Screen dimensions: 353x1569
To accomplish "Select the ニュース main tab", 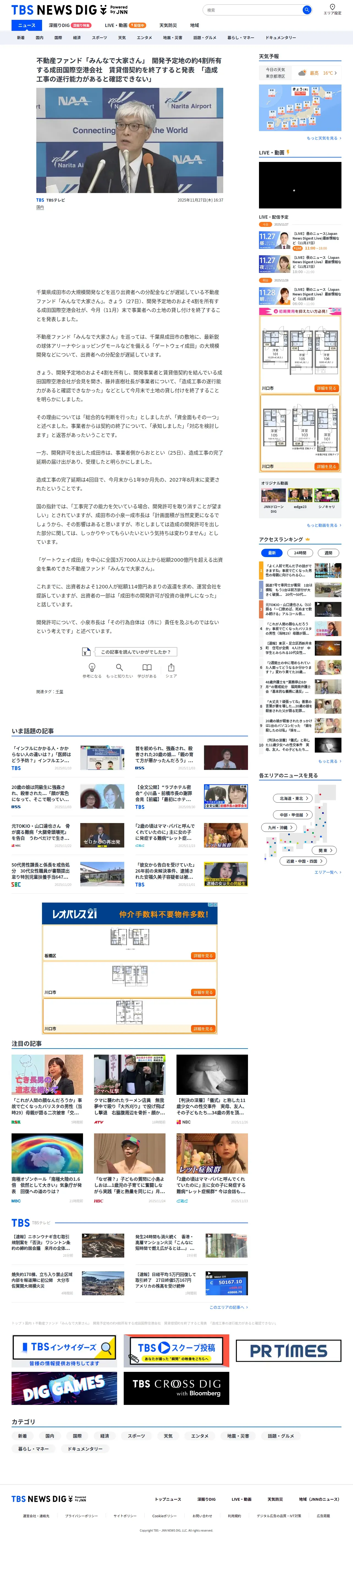I will coord(27,25).
